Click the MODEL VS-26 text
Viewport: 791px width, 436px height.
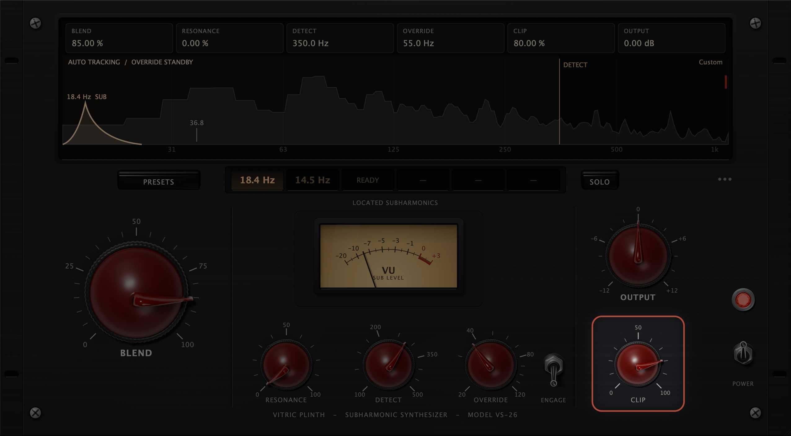pos(493,415)
